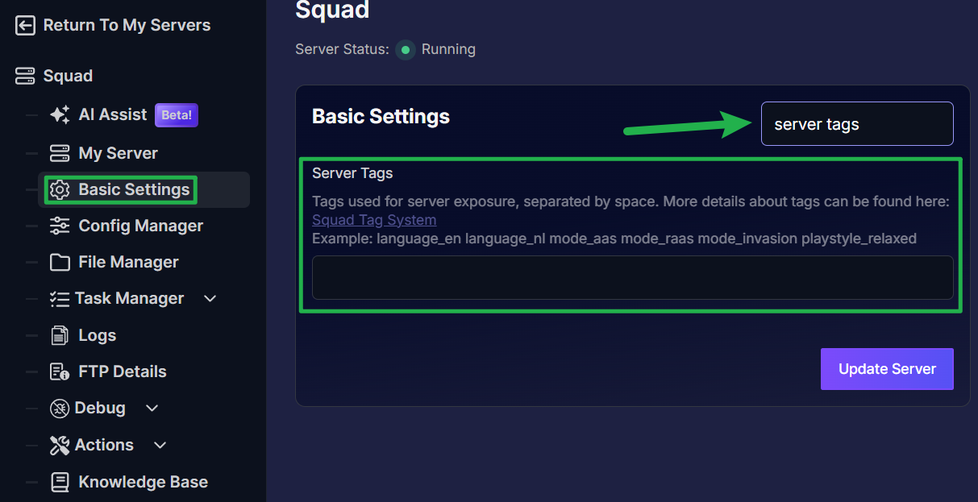The height and width of the screenshot is (502, 978).
Task: Go to Config Manager
Action: coord(141,226)
